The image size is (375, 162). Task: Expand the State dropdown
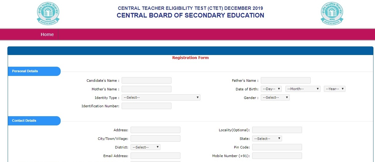pos(267,139)
